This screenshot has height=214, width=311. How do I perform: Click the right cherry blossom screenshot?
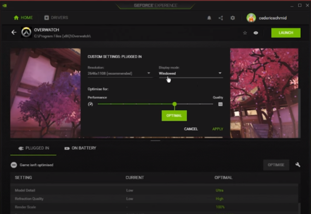[264, 93]
